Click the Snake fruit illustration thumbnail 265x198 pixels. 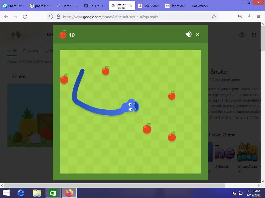pos(30,115)
